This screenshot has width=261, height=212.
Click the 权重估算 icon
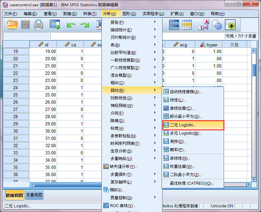pos(166,167)
